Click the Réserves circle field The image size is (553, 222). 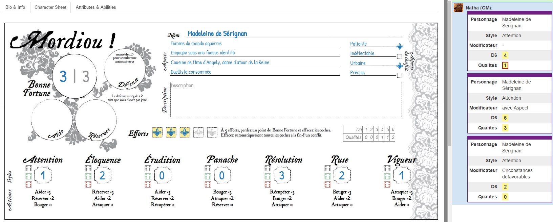point(96,120)
